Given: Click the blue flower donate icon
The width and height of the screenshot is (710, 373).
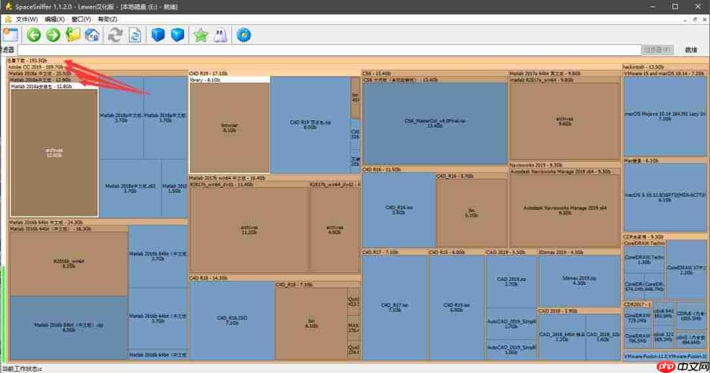Looking at the screenshot, I should click(x=244, y=35).
